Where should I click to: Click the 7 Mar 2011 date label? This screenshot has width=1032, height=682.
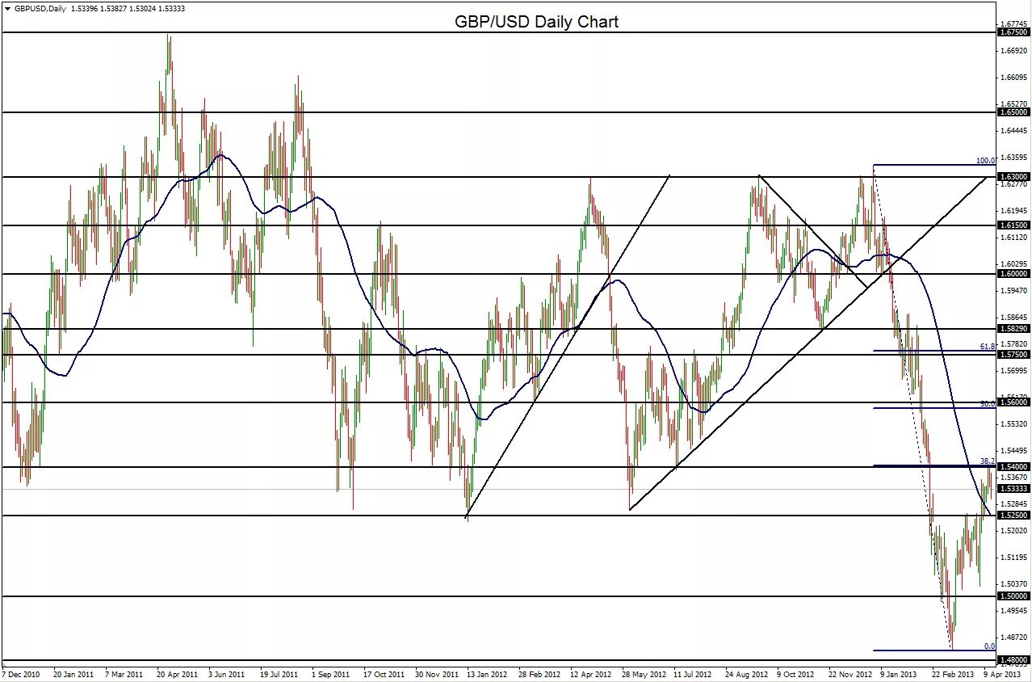coord(124,673)
